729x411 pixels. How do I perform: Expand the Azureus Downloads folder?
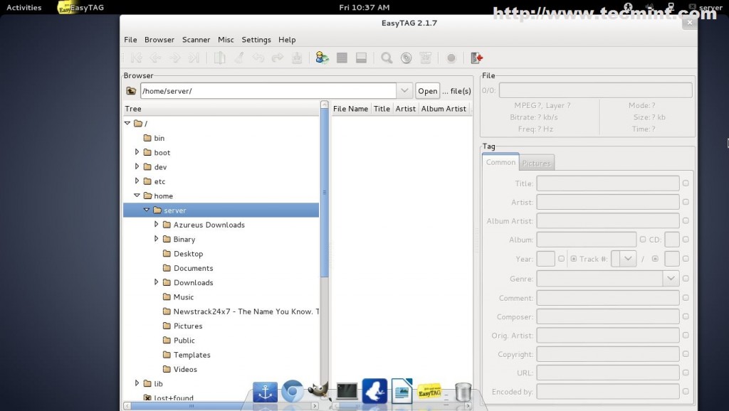coord(157,225)
